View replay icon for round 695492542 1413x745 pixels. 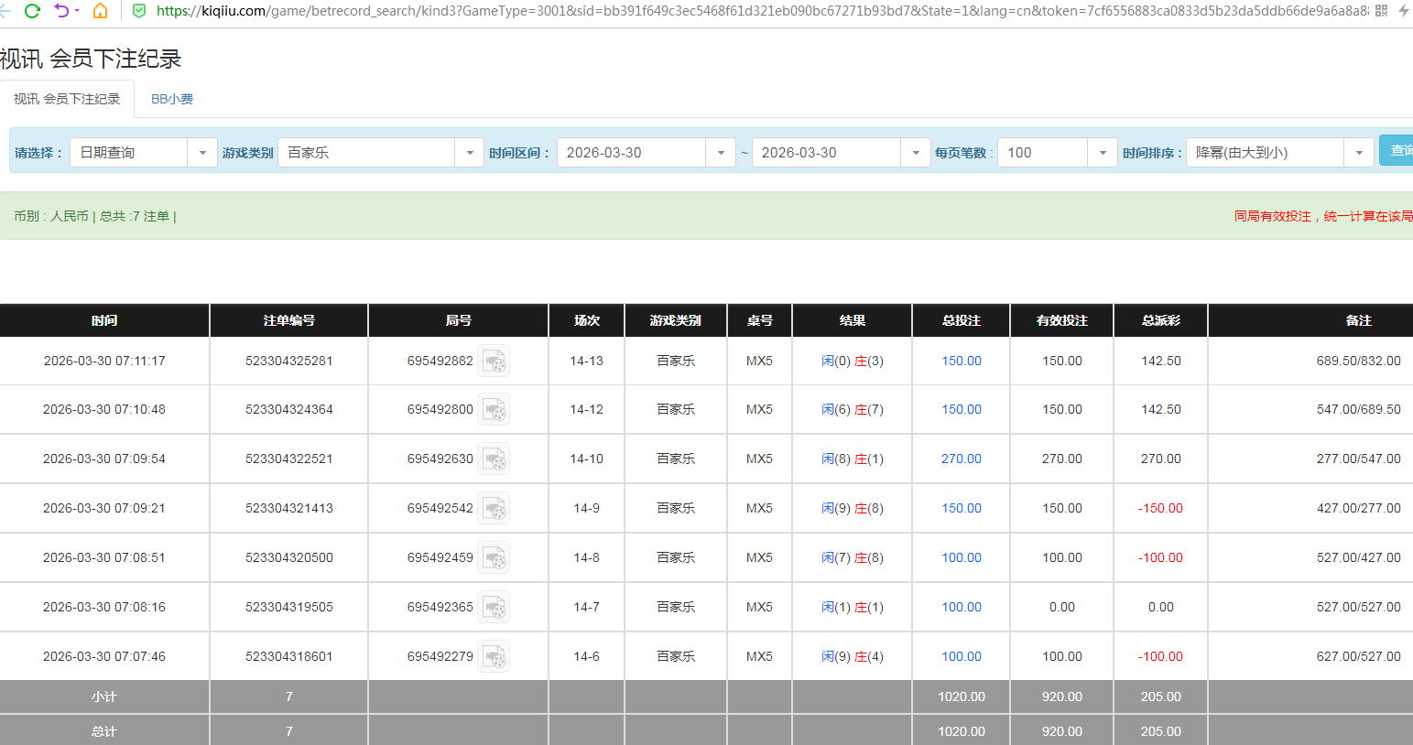click(x=495, y=509)
